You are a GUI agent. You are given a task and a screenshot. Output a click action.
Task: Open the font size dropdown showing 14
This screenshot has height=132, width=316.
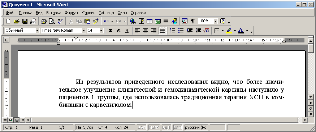(x=101, y=31)
